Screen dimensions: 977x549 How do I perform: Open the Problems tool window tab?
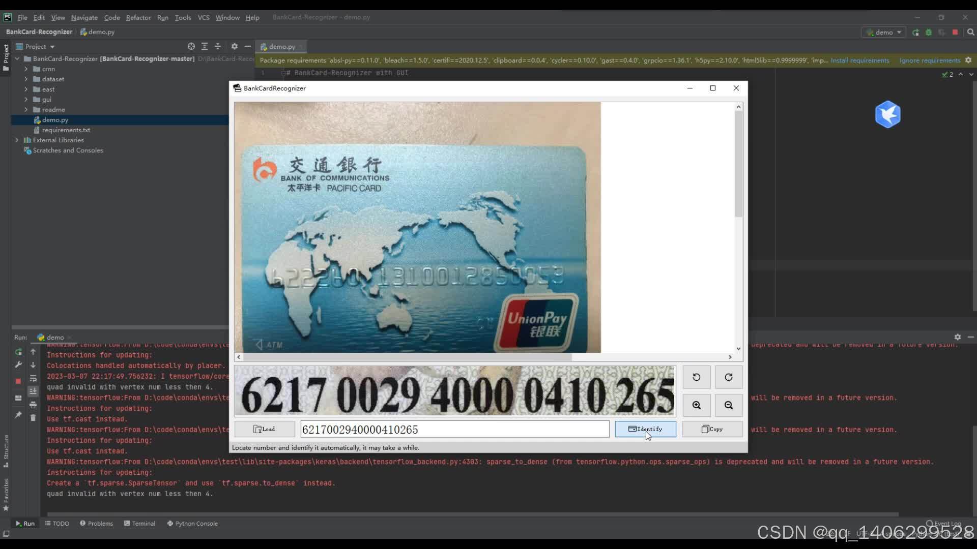tap(96, 524)
